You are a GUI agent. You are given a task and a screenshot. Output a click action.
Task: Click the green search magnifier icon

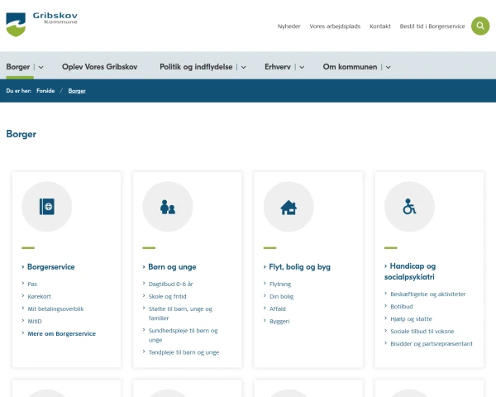coord(480,26)
